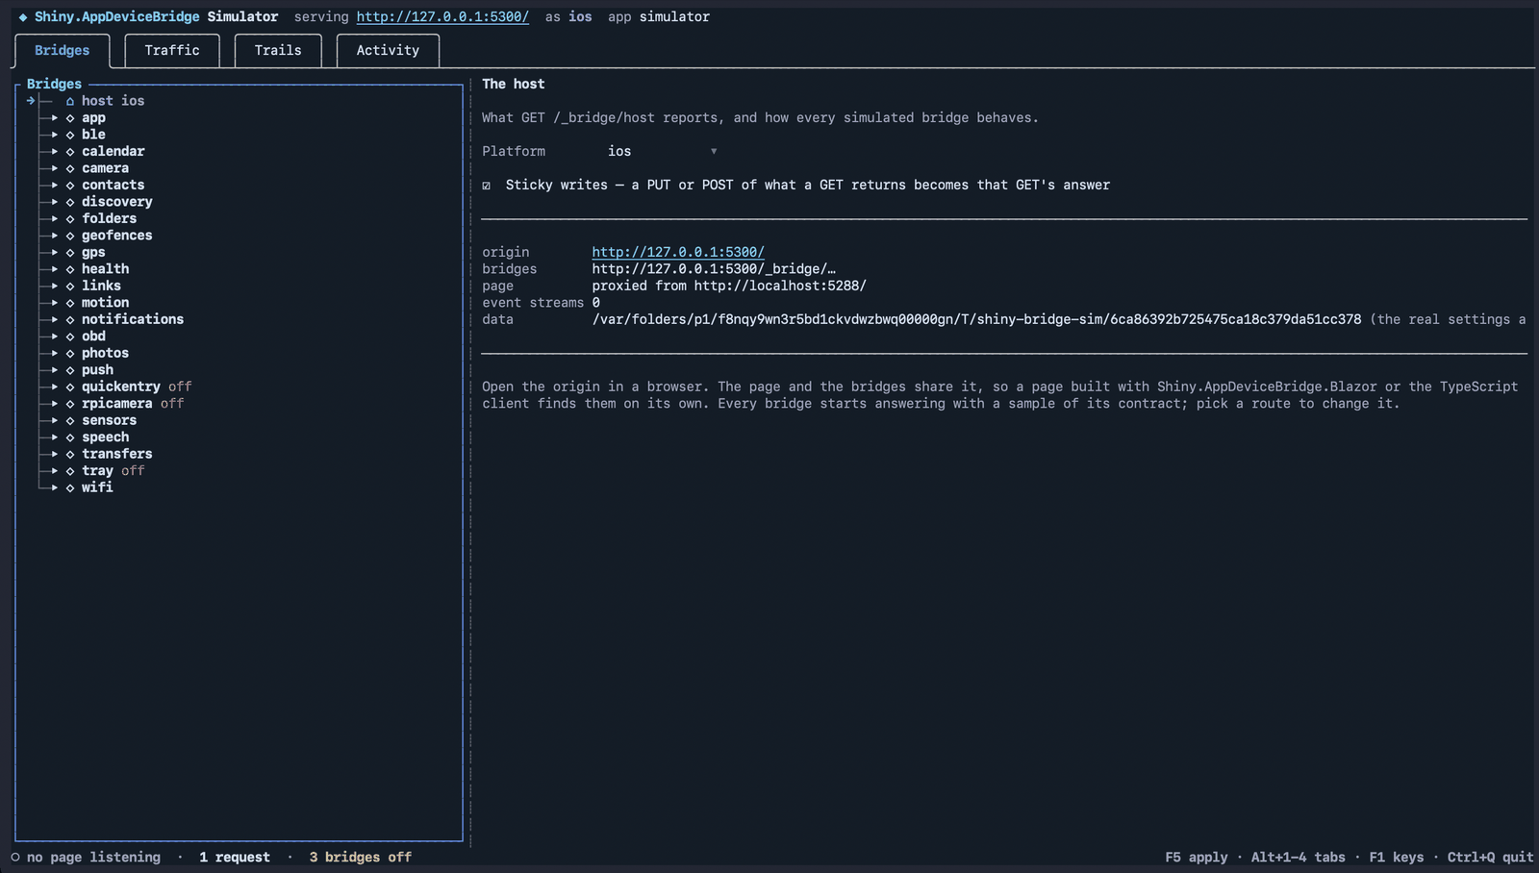Click the '3 bridges off' status text
The height and width of the screenshot is (873, 1539).
361,857
